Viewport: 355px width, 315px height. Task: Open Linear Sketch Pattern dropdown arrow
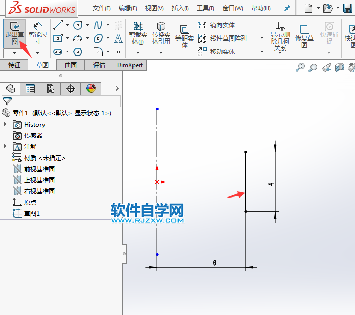coord(262,38)
